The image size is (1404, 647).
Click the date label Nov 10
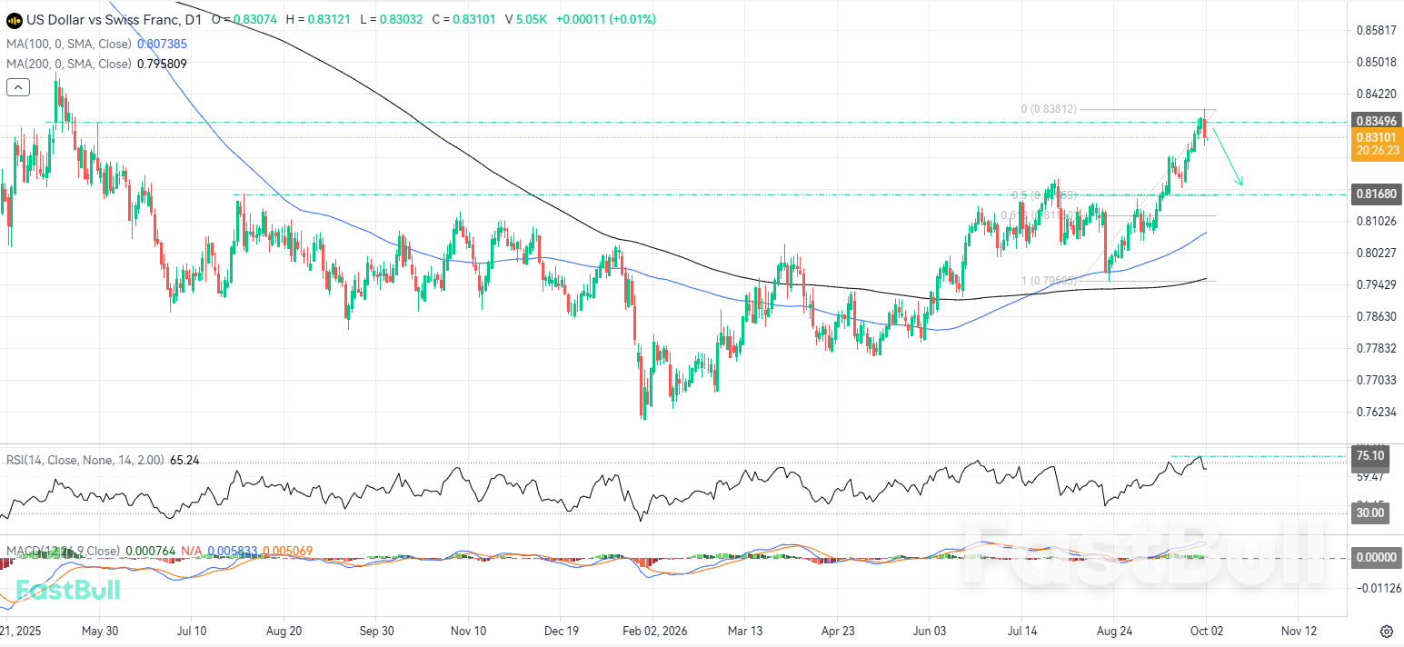pyautogui.click(x=470, y=630)
